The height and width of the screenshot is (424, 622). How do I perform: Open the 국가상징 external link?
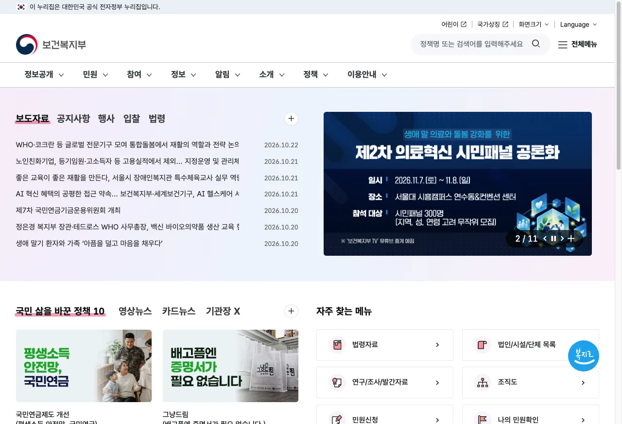493,24
